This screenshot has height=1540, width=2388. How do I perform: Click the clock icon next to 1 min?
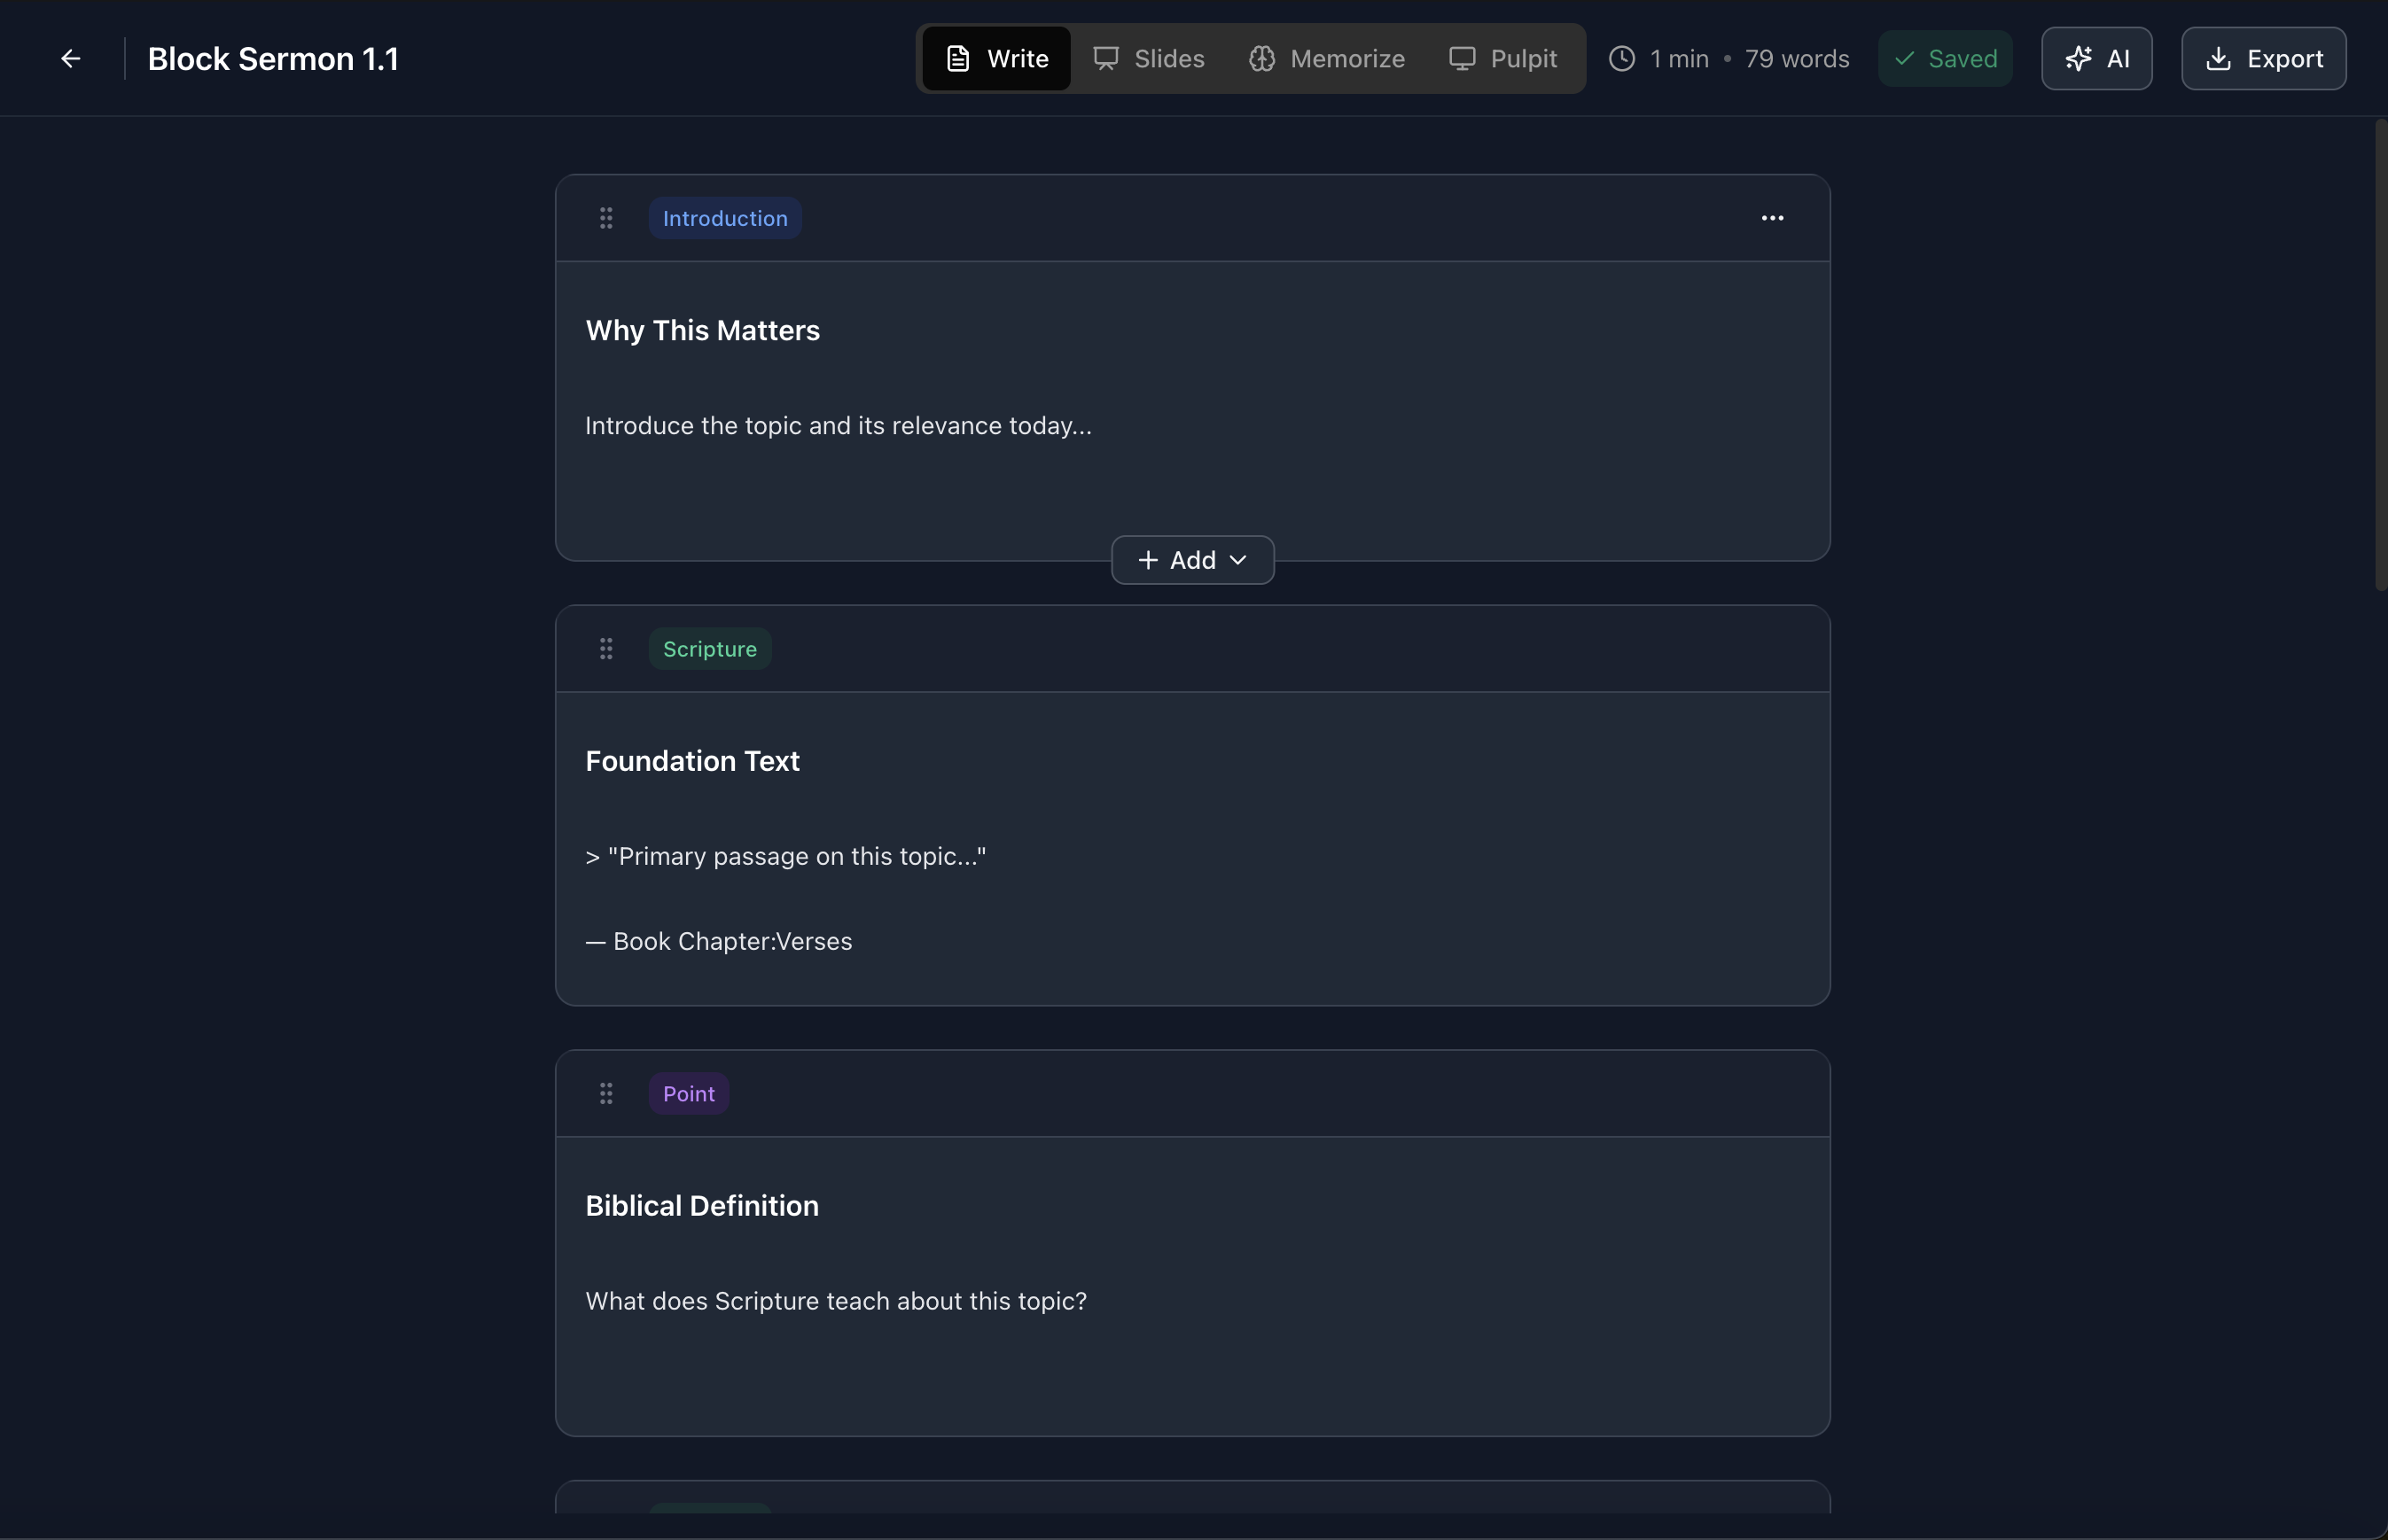click(x=1620, y=58)
